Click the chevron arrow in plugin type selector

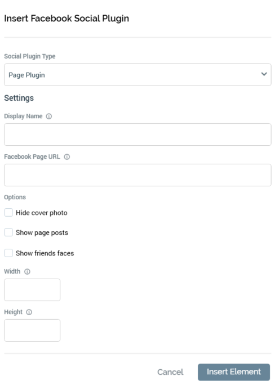[264, 74]
